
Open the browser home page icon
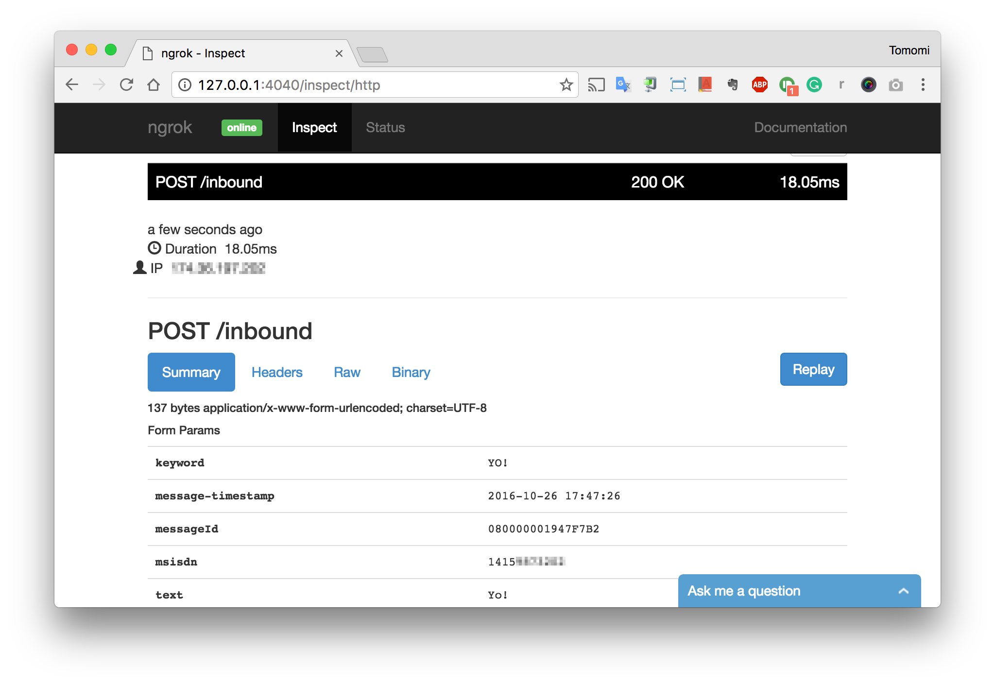154,85
